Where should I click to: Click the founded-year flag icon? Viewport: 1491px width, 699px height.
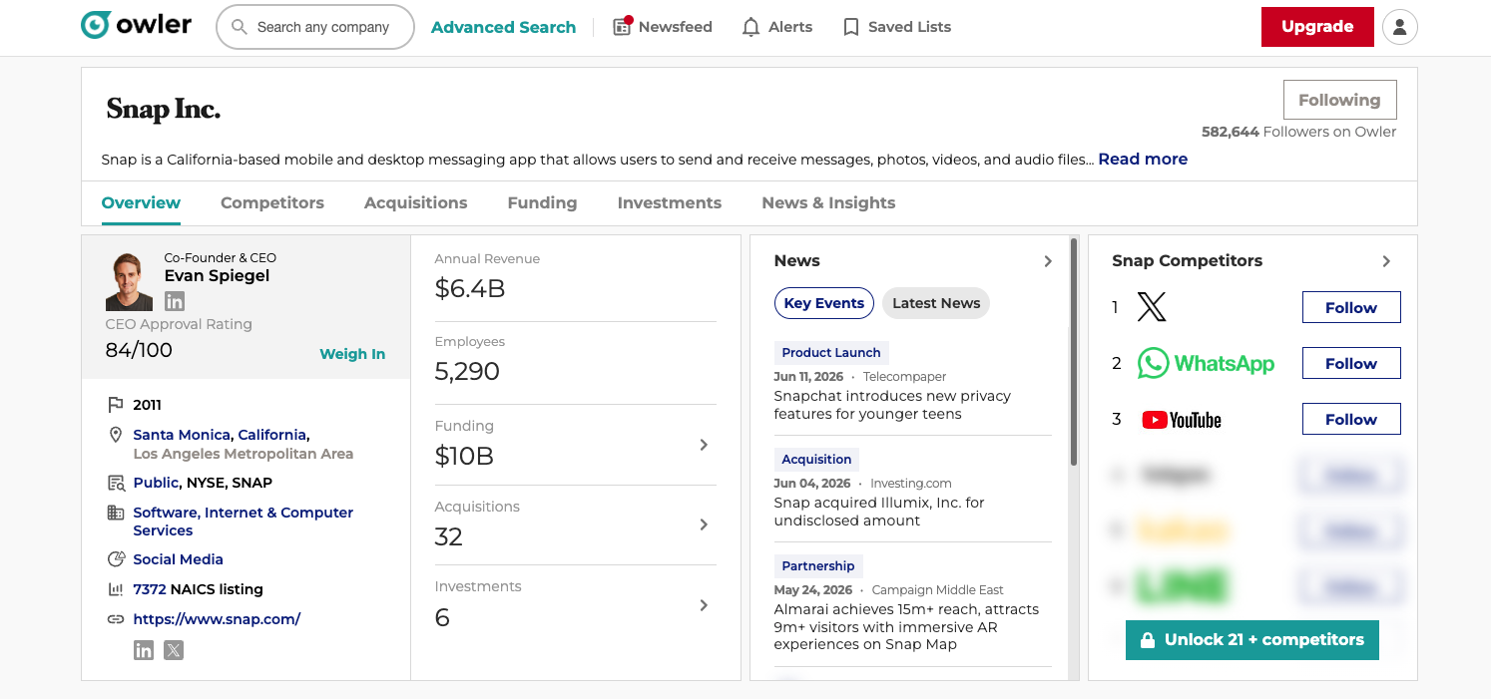click(115, 405)
